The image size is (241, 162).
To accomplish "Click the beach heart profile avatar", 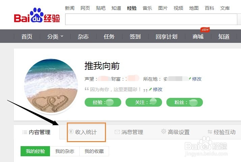I will 51,86.
